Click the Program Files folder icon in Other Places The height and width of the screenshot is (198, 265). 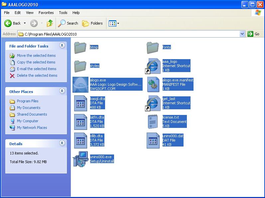point(12,101)
